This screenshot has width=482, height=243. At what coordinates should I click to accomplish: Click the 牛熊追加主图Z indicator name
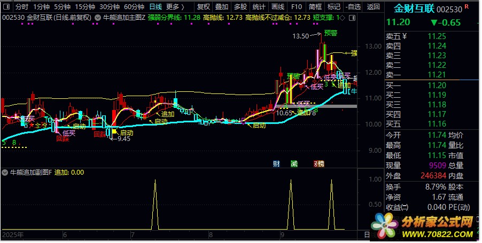tap(124, 18)
